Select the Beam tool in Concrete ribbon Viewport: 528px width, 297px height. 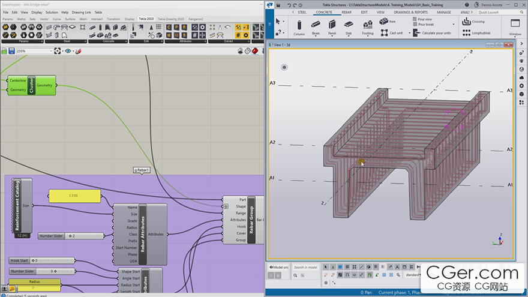coord(316,27)
